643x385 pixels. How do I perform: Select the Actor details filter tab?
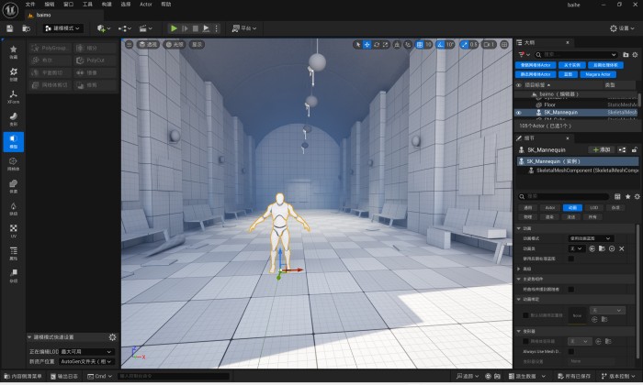(x=550, y=208)
